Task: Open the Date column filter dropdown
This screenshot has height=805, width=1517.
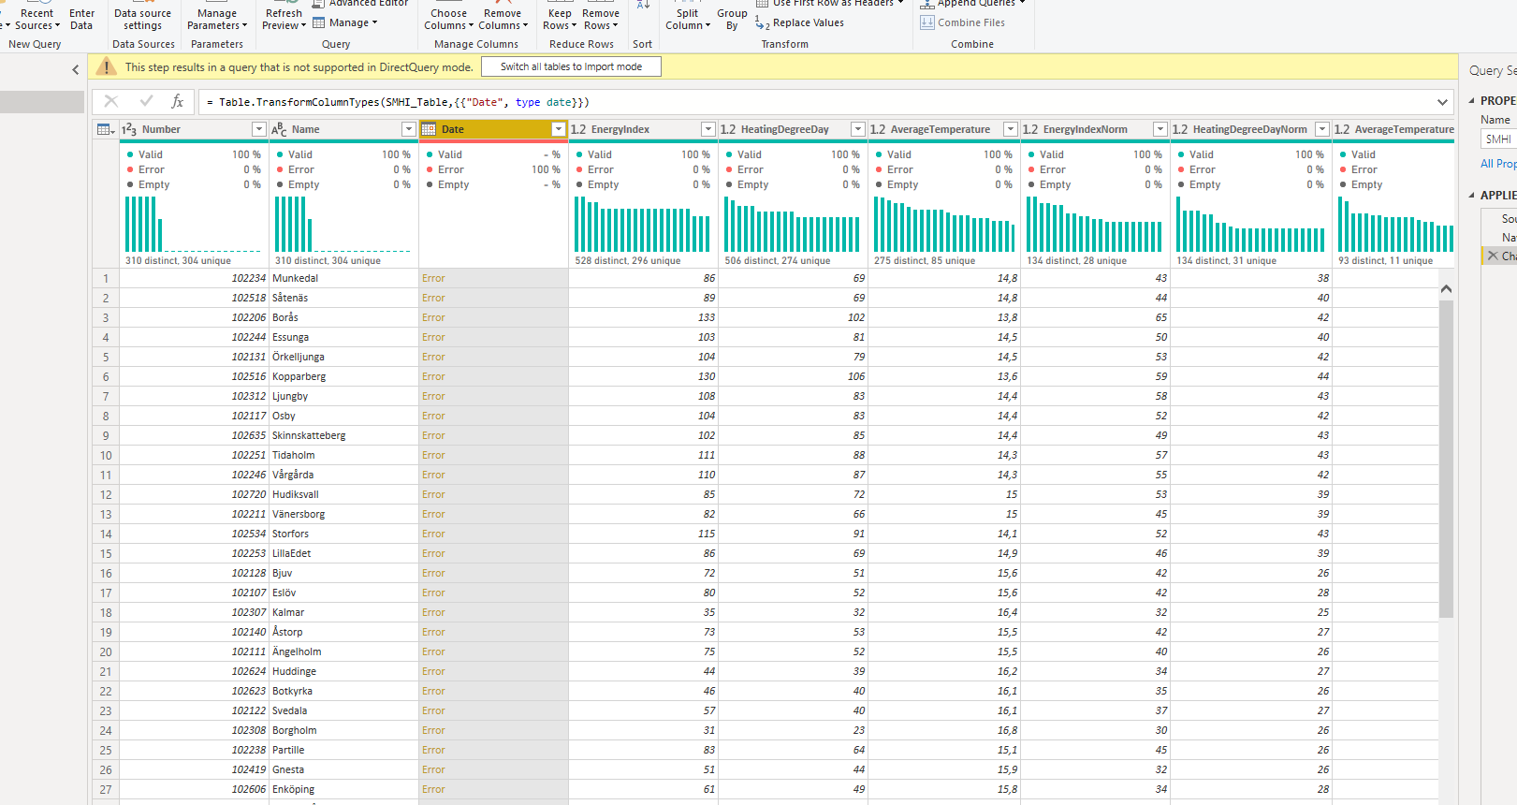Action: tap(559, 129)
